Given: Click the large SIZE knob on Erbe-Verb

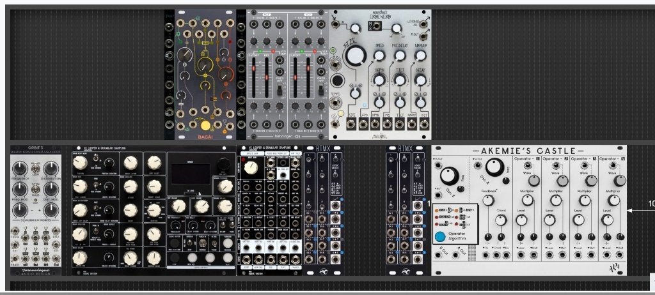Looking at the screenshot, I should point(356,56).
